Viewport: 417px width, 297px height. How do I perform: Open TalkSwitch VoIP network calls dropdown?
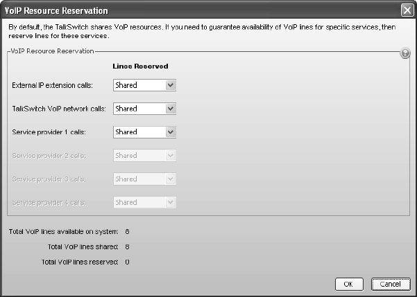[x=144, y=109]
